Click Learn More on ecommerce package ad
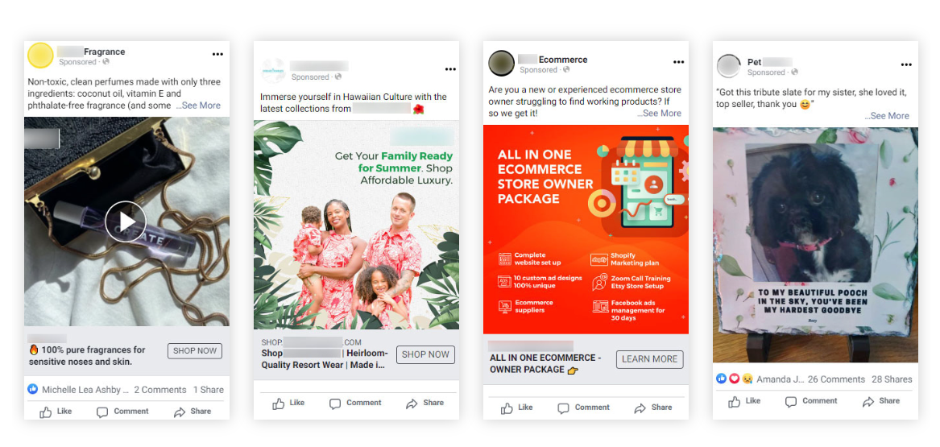The image size is (940, 447). click(x=650, y=359)
